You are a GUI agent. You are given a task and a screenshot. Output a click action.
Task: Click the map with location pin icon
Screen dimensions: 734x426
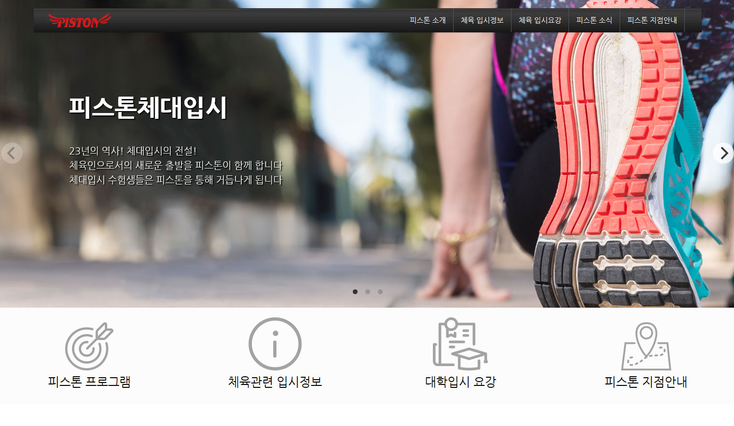tap(646, 346)
